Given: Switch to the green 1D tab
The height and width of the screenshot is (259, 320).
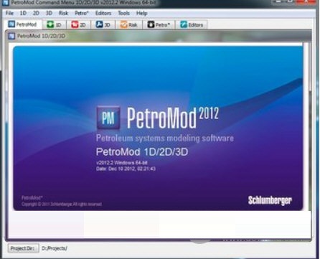Looking at the screenshot, I should point(54,24).
